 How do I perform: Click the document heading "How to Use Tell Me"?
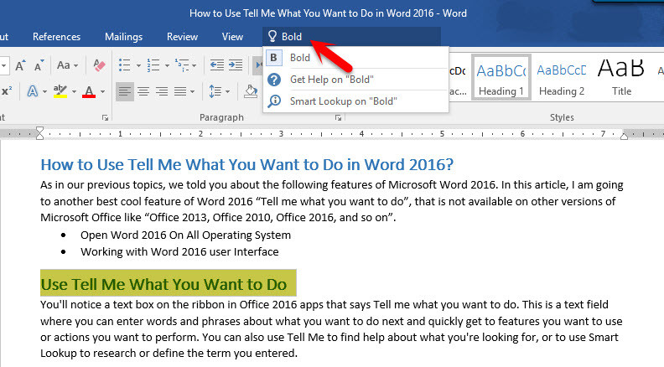coord(246,164)
